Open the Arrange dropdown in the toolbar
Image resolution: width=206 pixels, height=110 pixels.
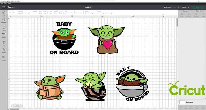56,13
